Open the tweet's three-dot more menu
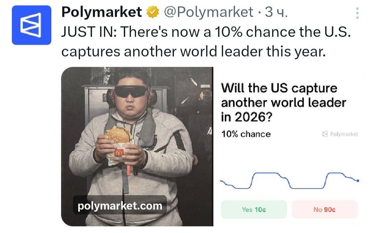Viewport: 377px width, 233px height. 357,13
